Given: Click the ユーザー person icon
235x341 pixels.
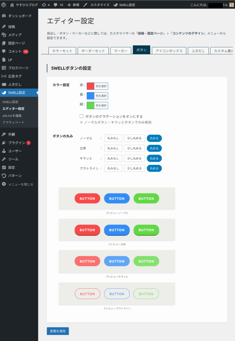Looking at the screenshot, I should [4, 151].
